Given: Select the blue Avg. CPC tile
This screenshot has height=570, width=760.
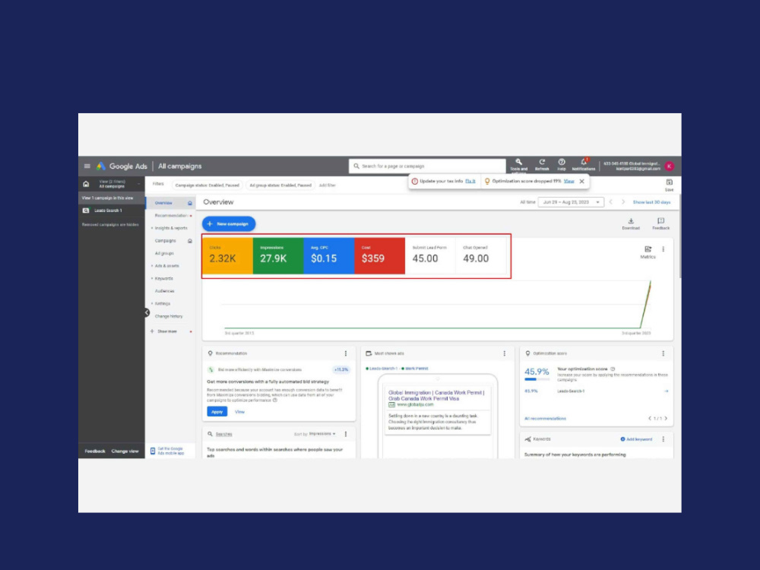Looking at the screenshot, I should coord(328,256).
